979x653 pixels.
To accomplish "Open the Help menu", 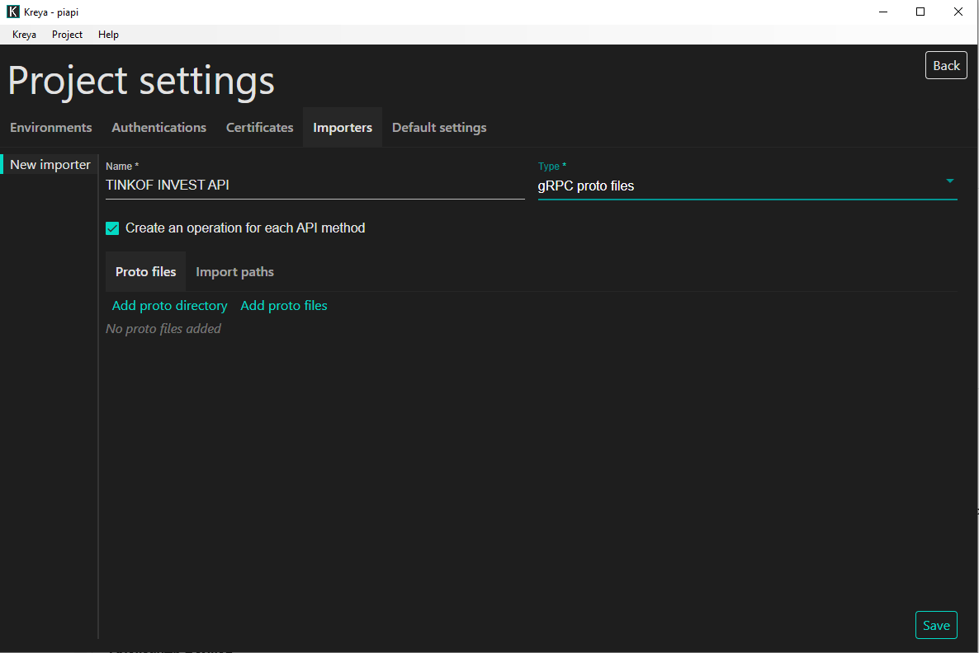I will pos(108,35).
